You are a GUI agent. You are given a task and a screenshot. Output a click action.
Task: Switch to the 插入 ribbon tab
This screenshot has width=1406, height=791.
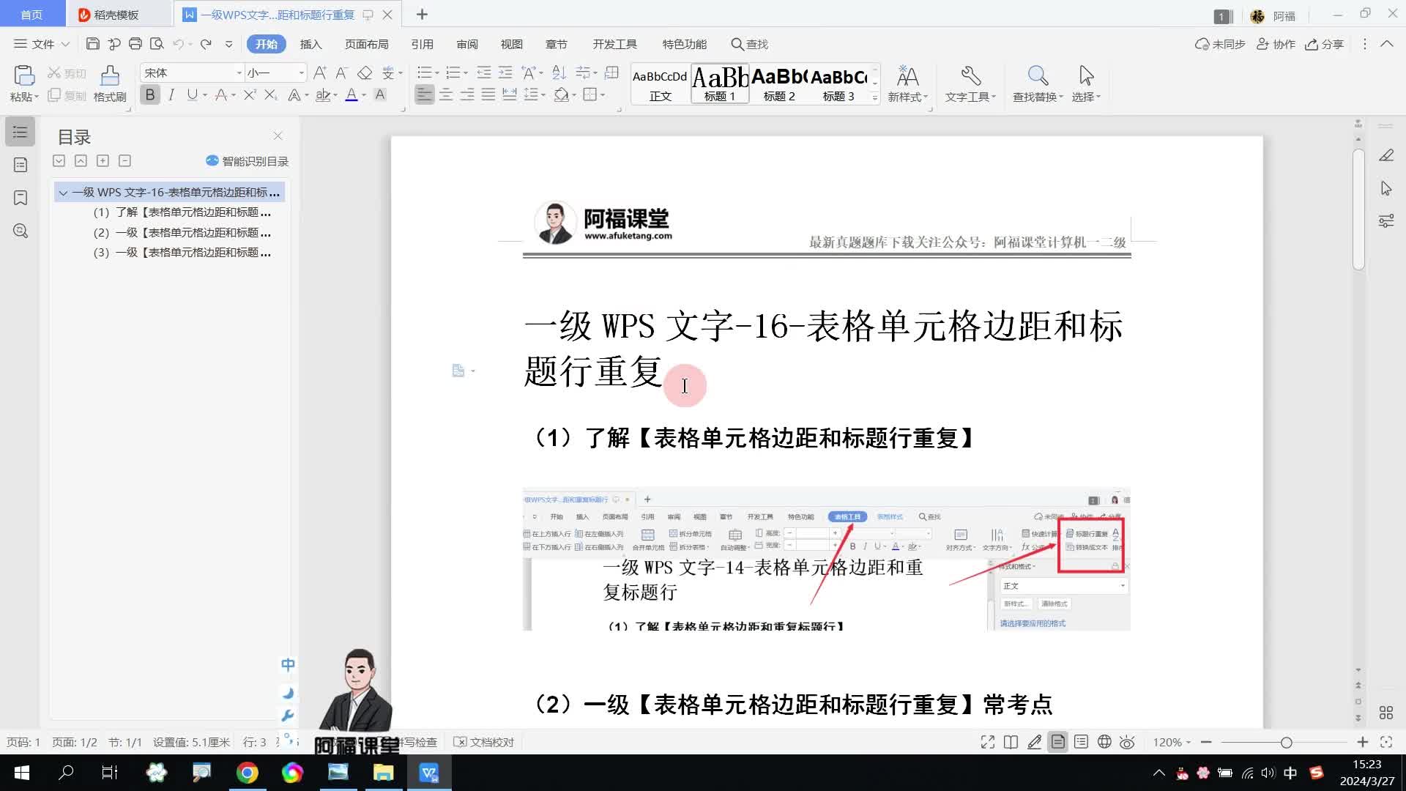point(310,44)
